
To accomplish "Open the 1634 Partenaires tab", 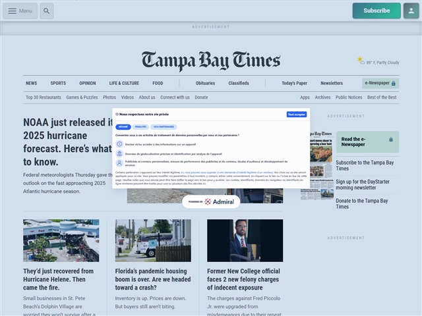I will pos(164,127).
